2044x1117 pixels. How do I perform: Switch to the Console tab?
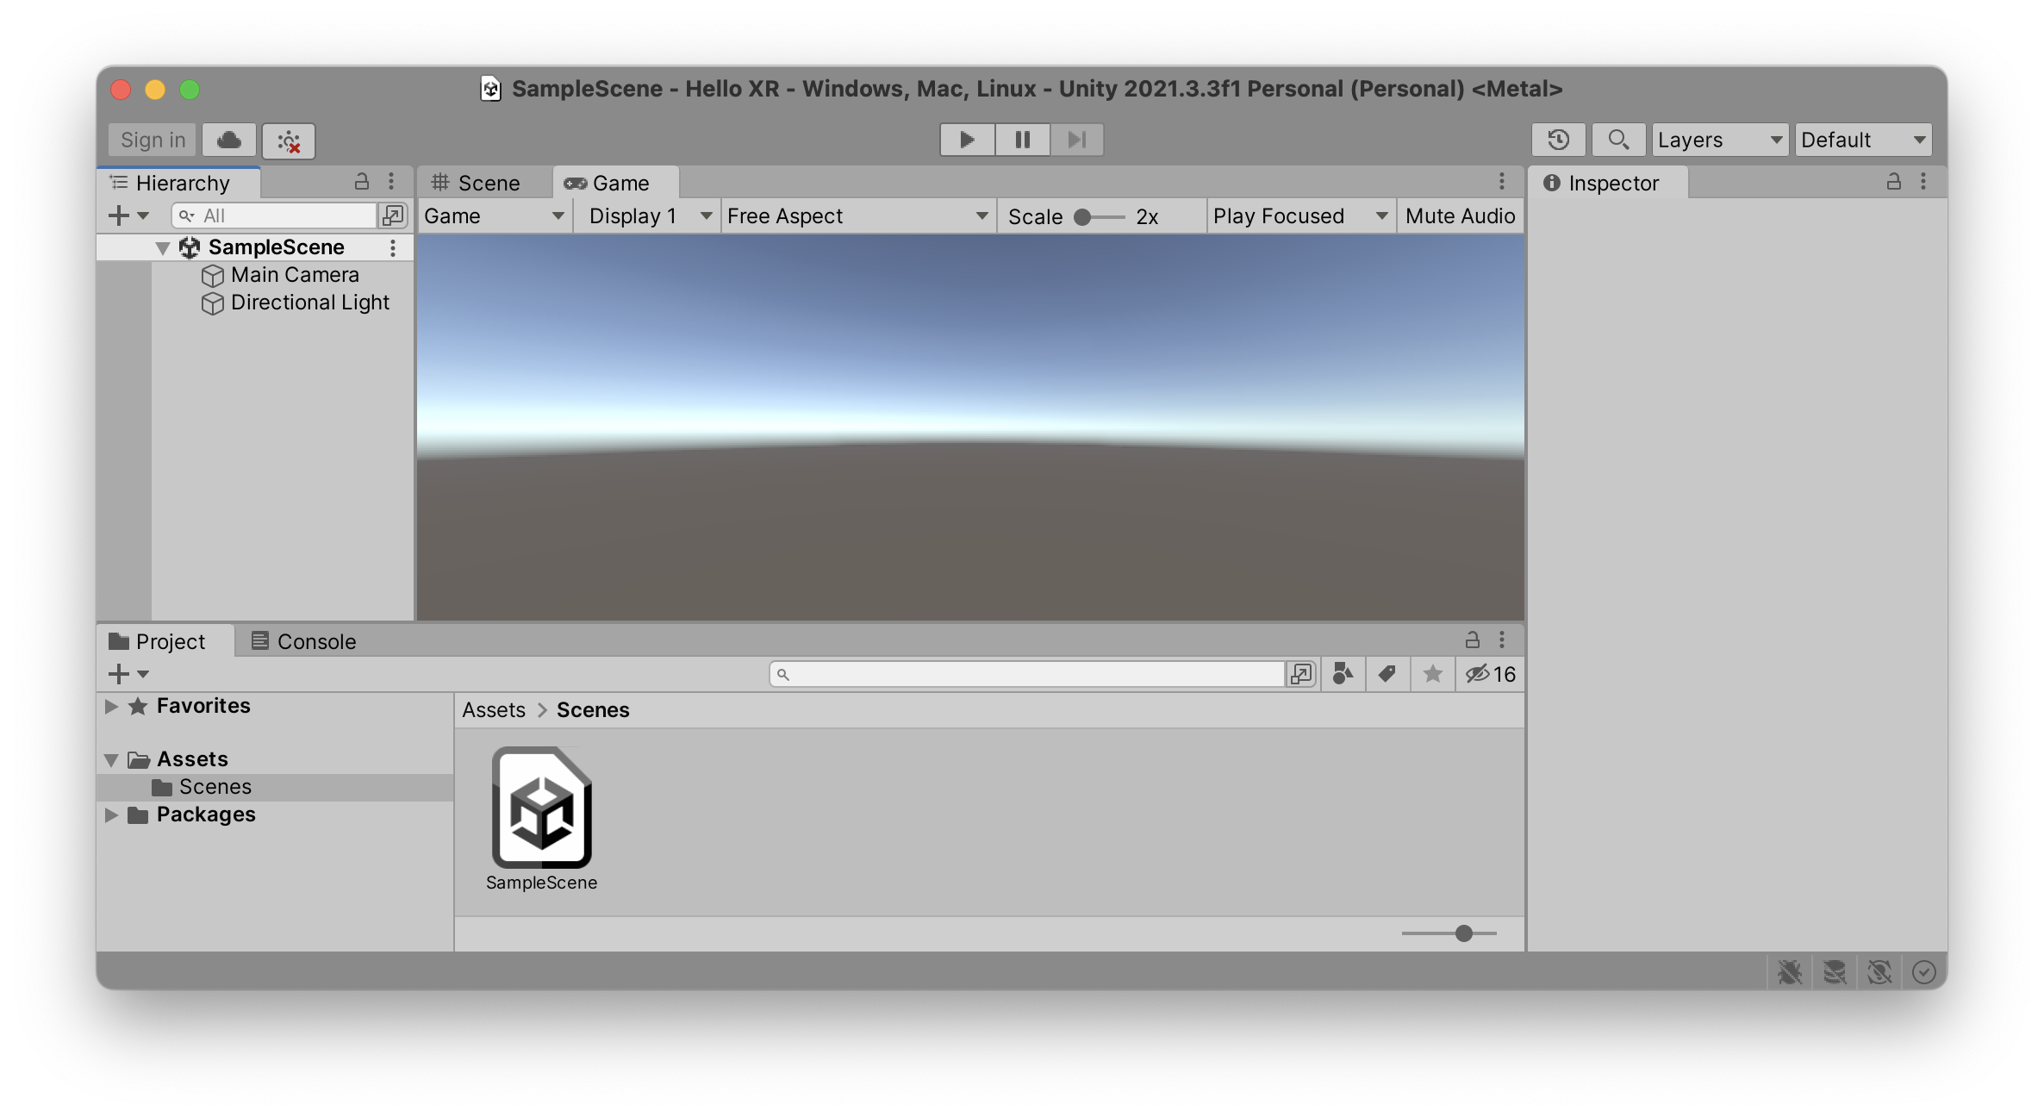315,641
